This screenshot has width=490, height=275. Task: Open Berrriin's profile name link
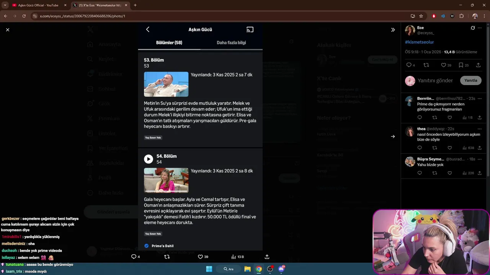click(x=426, y=99)
